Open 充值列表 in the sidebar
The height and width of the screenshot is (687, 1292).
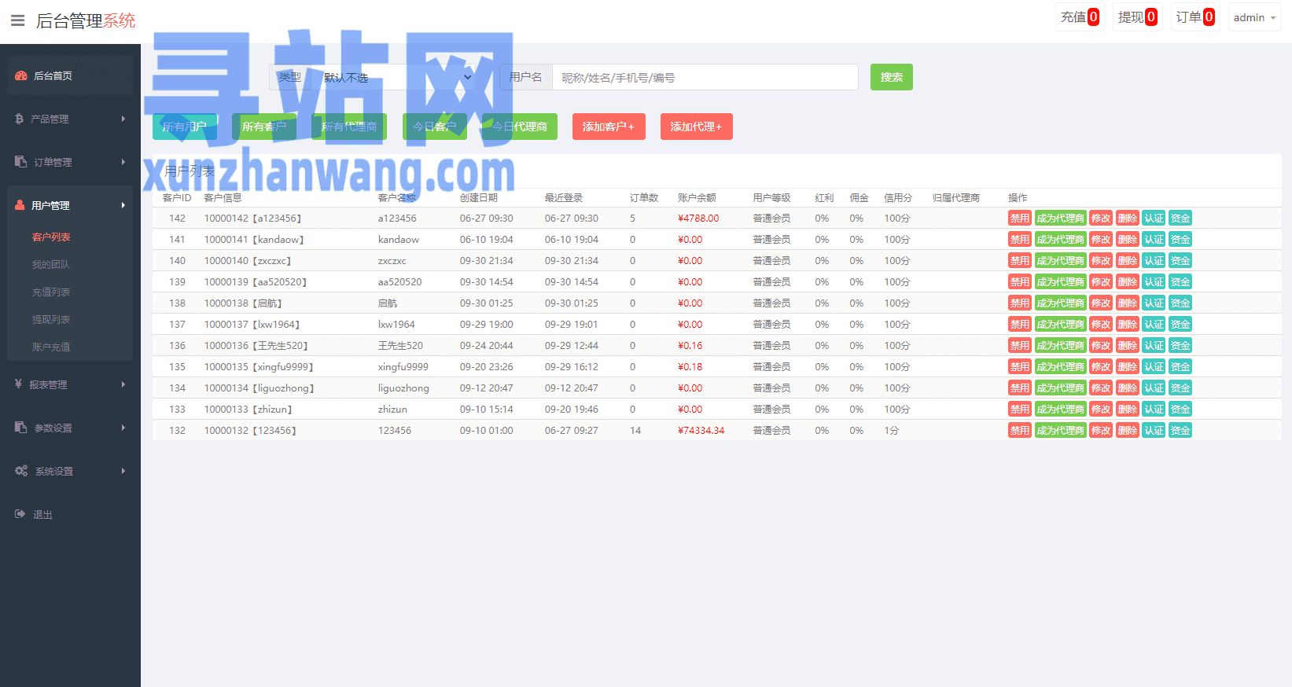[x=51, y=292]
